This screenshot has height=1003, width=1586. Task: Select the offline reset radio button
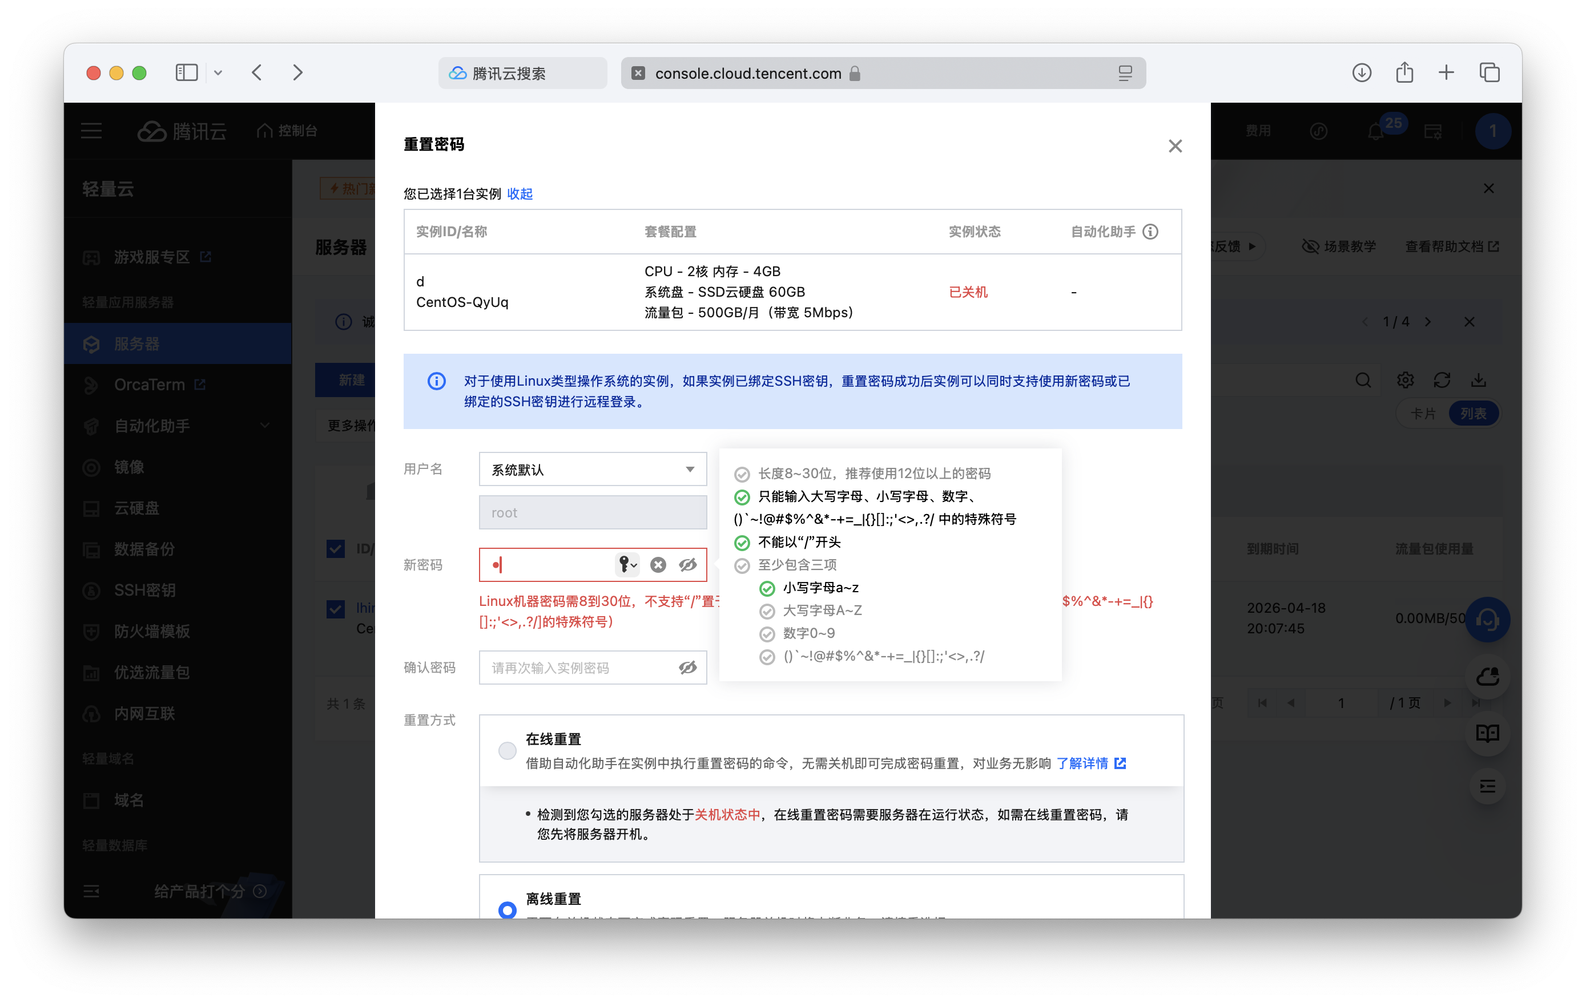[x=507, y=909]
